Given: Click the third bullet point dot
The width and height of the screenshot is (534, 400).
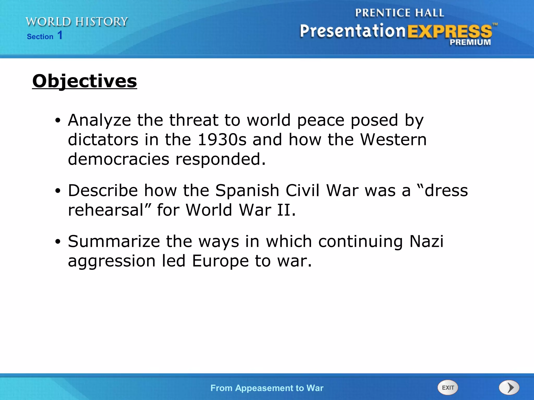Looking at the screenshot, I should coord(58,242).
